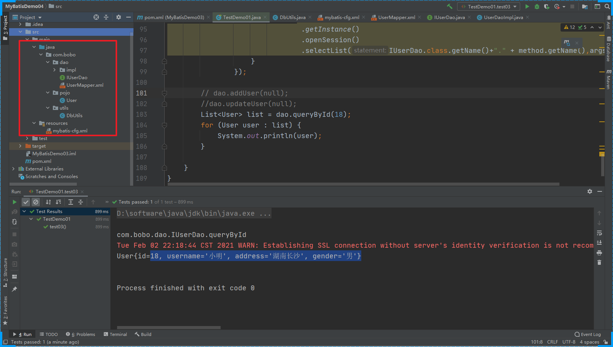
Task: Click the Run panel layout icon
Action: (x=14, y=277)
